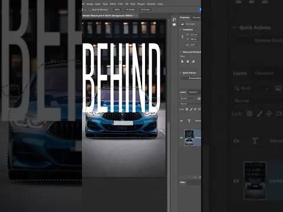Switch to the Properties tab
283x212 pixels.
(x=185, y=18)
